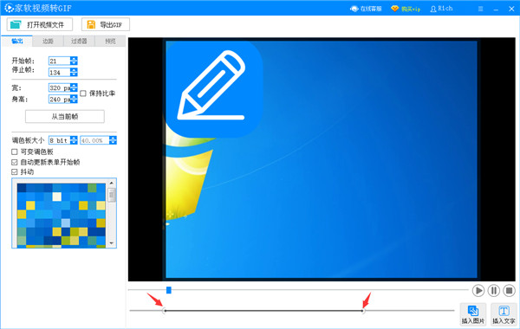Click the Rich user account icon

(x=433, y=9)
